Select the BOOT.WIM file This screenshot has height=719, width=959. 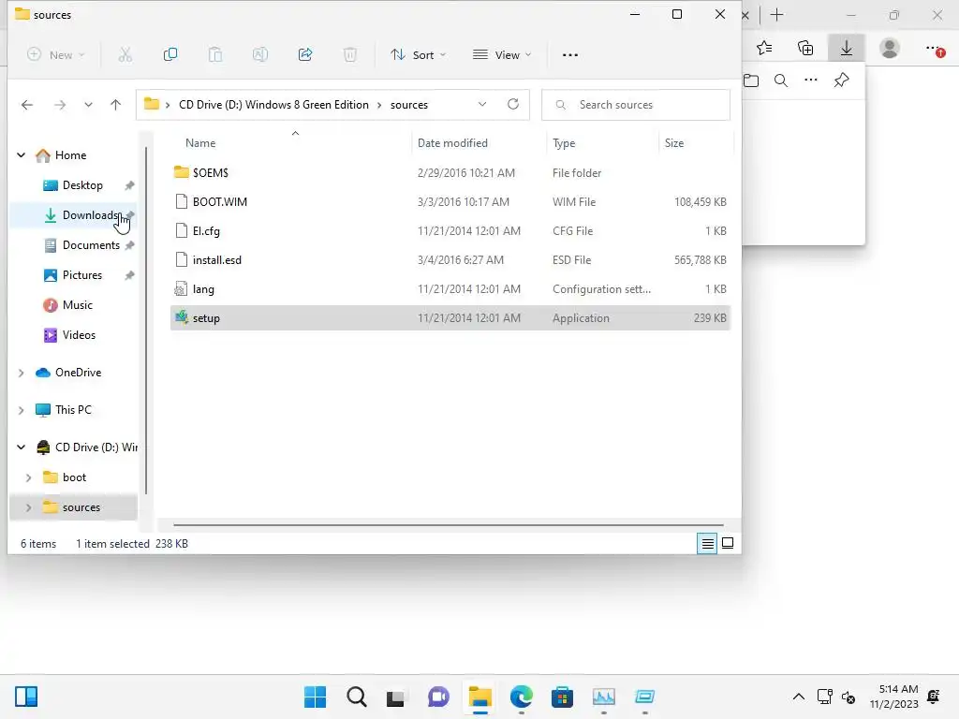click(450, 202)
